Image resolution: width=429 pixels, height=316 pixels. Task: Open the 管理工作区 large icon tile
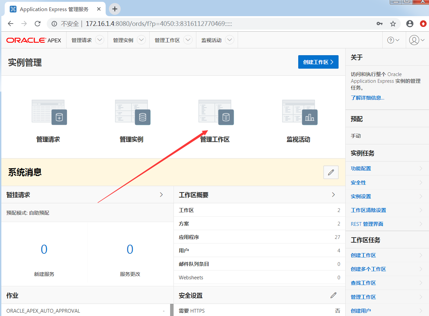tap(215, 121)
